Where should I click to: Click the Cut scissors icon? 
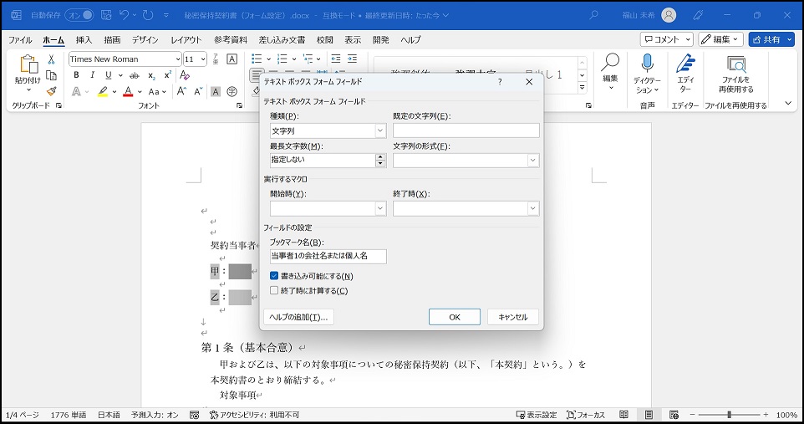[51, 59]
